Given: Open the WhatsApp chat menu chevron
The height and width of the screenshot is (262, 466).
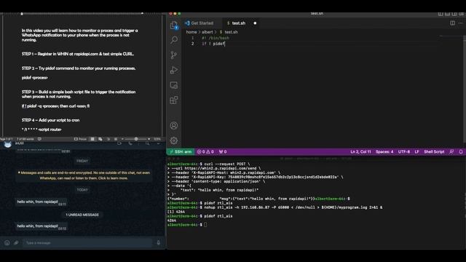Looking at the screenshot, I should (x=159, y=143).
